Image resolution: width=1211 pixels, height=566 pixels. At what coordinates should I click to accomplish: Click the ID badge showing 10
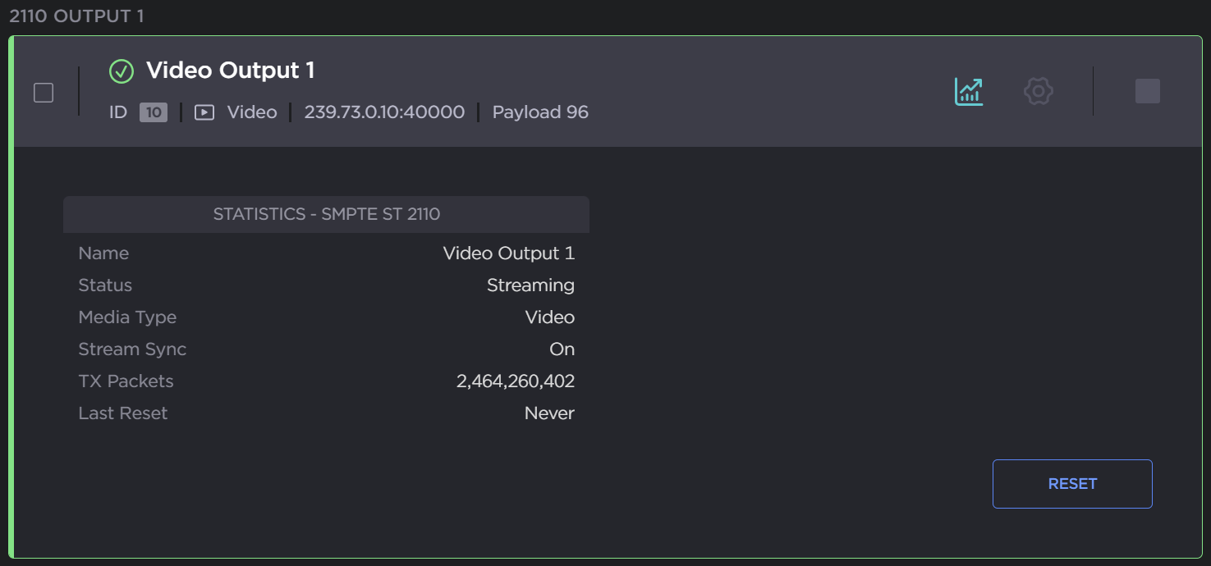154,112
